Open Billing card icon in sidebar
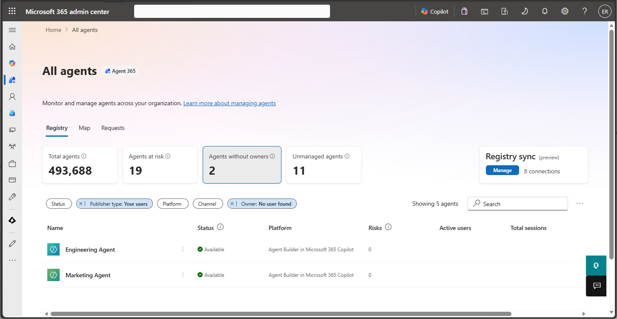This screenshot has height=319, width=617. 12,180
